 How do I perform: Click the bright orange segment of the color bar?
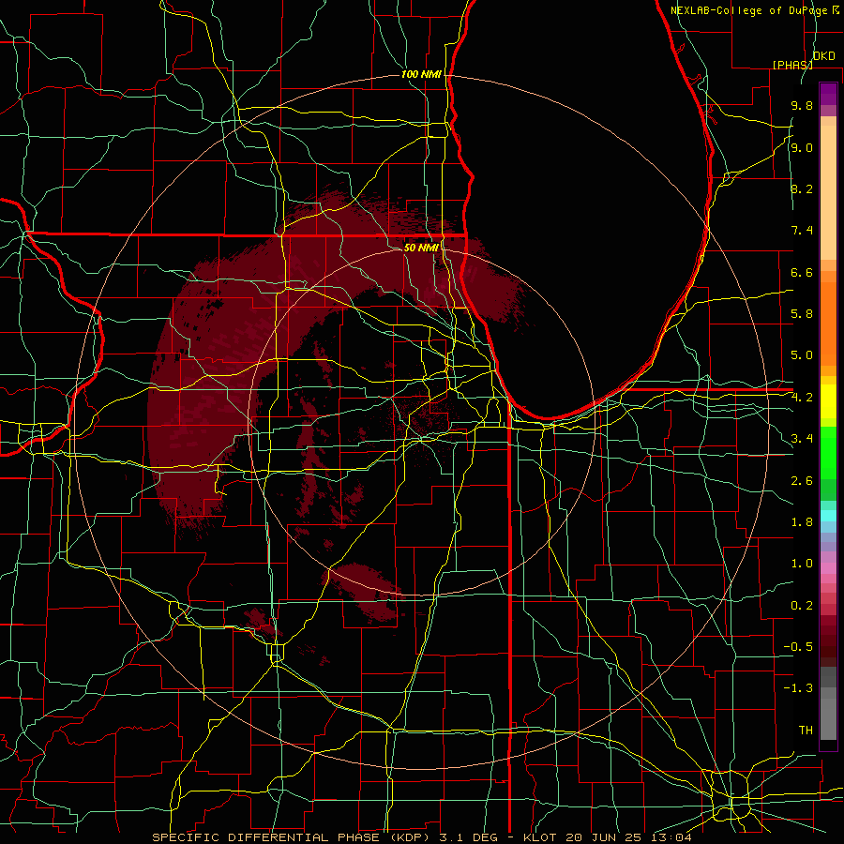click(828, 324)
